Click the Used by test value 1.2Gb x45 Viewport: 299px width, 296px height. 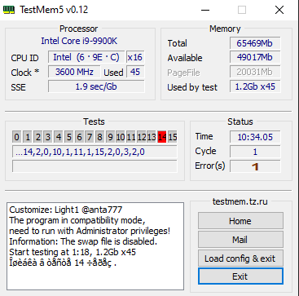pyautogui.click(x=255, y=86)
